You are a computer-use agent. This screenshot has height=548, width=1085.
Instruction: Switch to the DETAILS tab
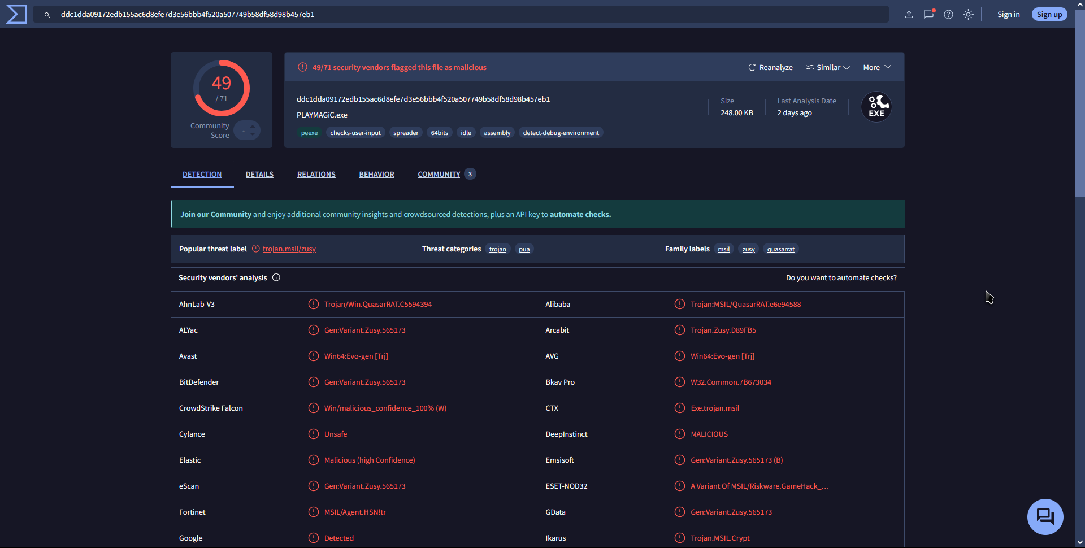(x=259, y=174)
